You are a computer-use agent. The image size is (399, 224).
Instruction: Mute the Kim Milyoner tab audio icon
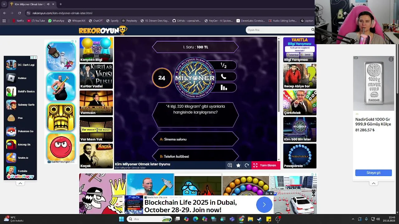(x=48, y=4)
